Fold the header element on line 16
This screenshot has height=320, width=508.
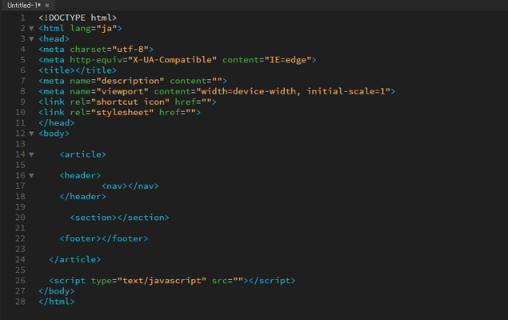coord(31,175)
